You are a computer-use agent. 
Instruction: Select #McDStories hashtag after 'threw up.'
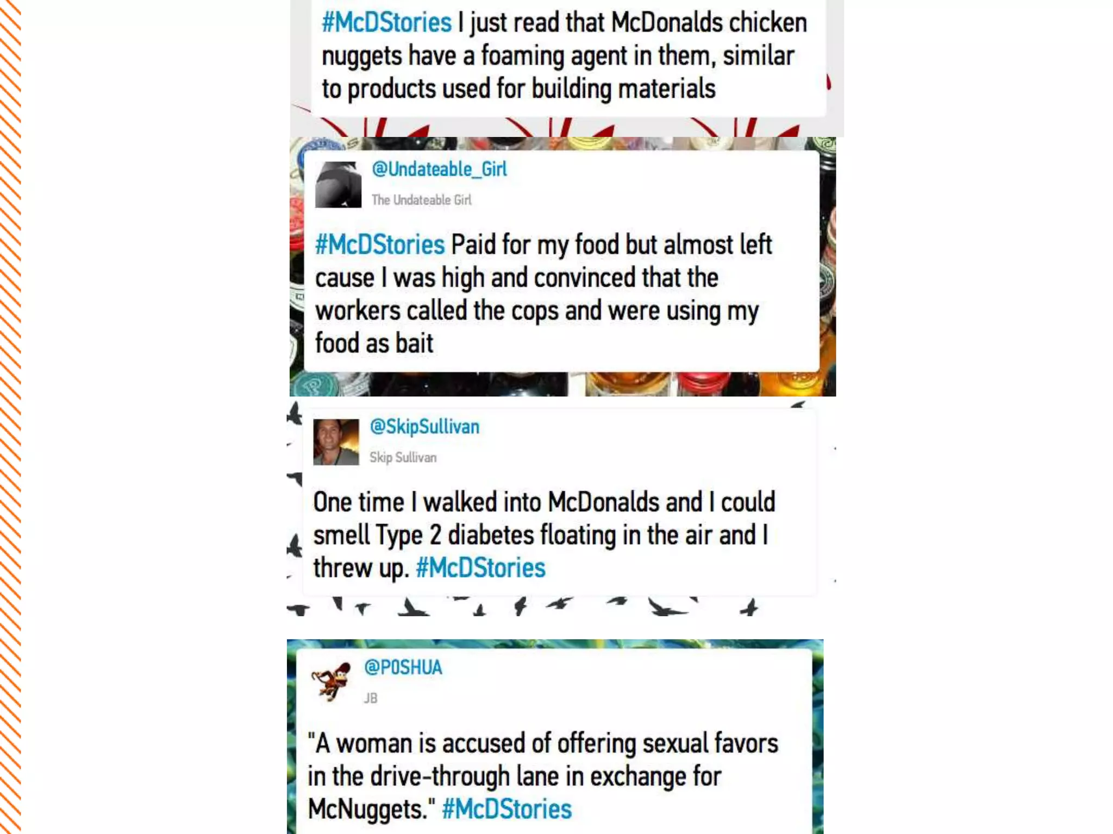tap(480, 568)
